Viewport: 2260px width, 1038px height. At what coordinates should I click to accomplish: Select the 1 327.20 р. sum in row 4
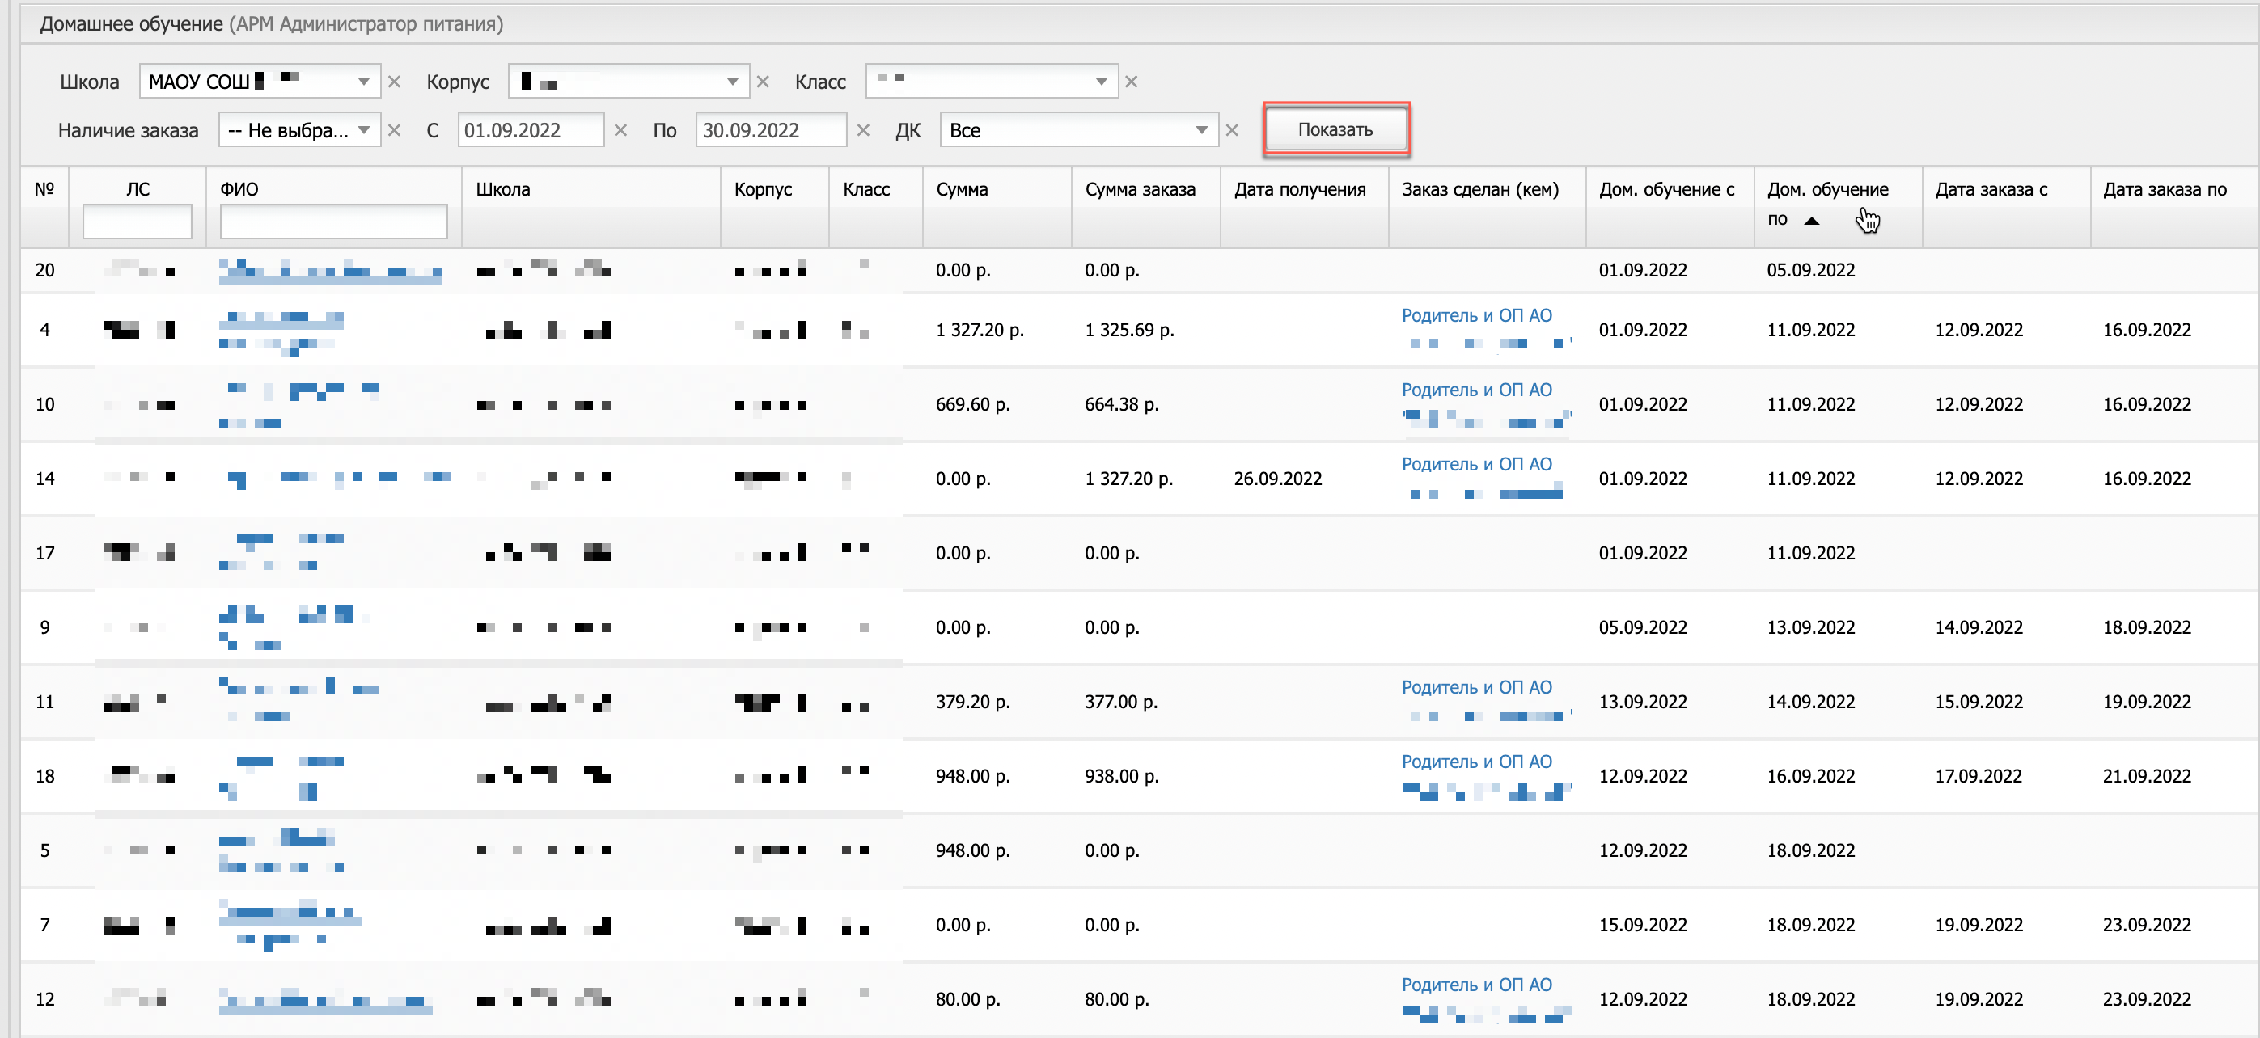[979, 331]
